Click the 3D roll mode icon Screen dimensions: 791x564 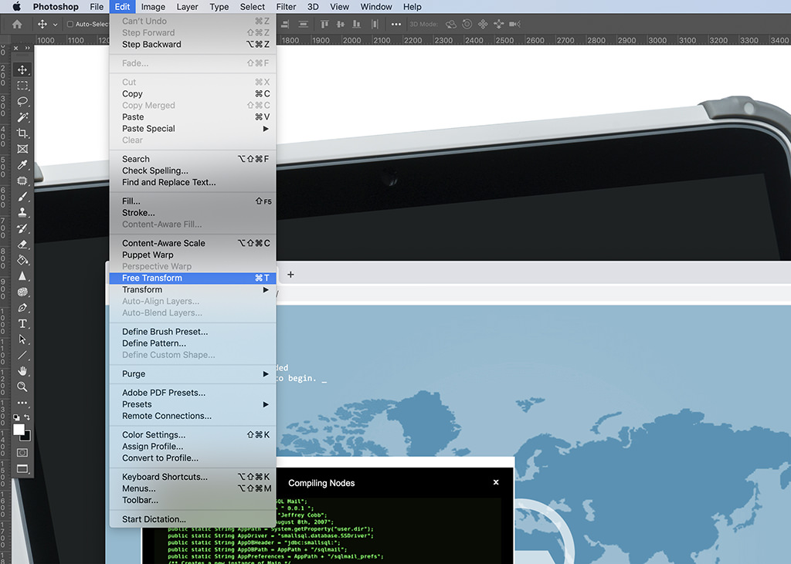(467, 24)
